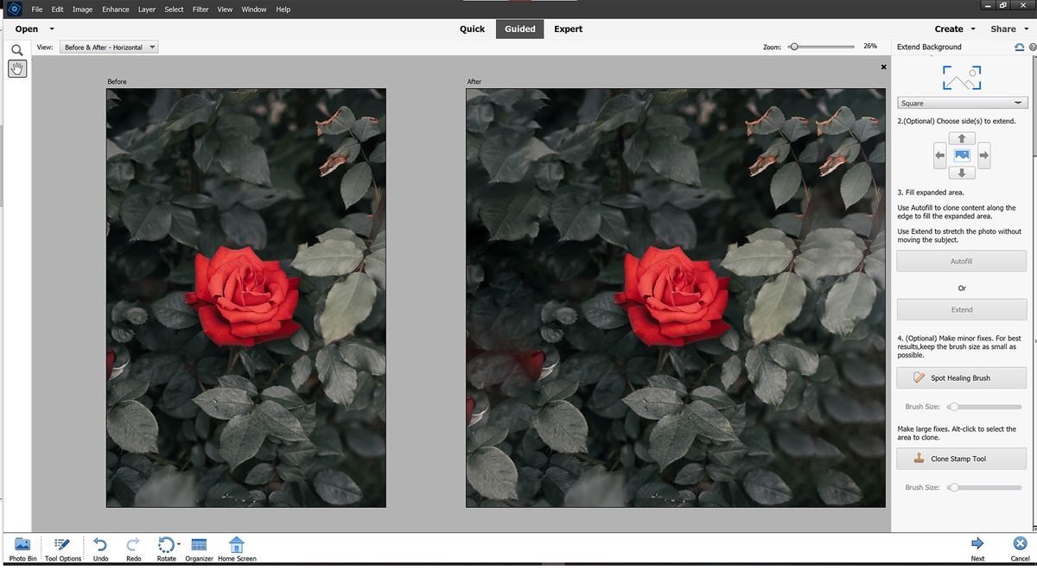
Task: Undo the last action
Action: click(x=100, y=549)
